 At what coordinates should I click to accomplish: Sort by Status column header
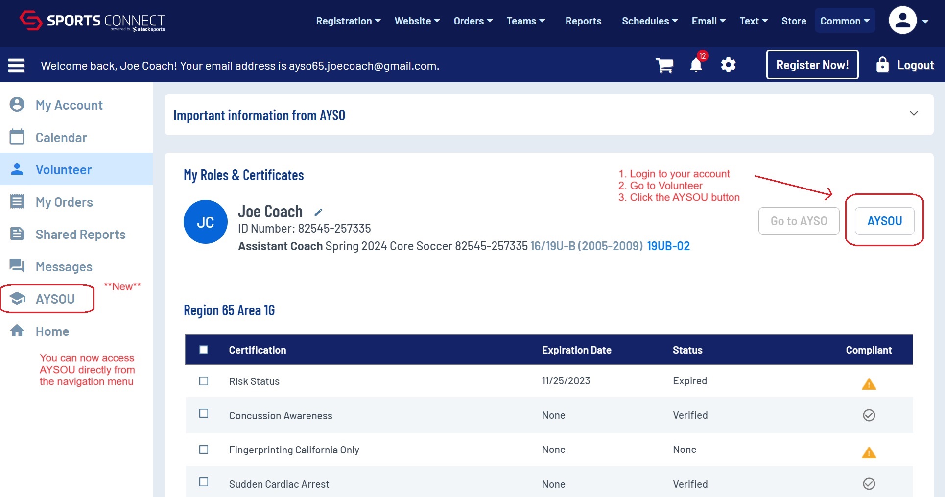tap(687, 350)
